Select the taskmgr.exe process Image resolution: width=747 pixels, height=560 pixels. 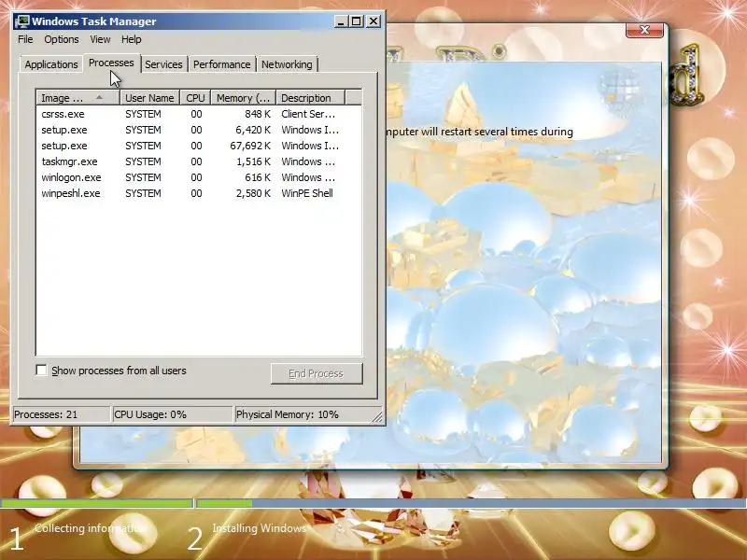(x=199, y=161)
